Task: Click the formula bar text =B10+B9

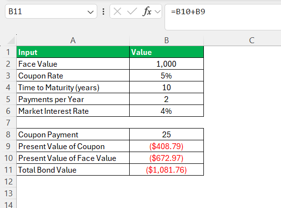Action: (x=188, y=12)
